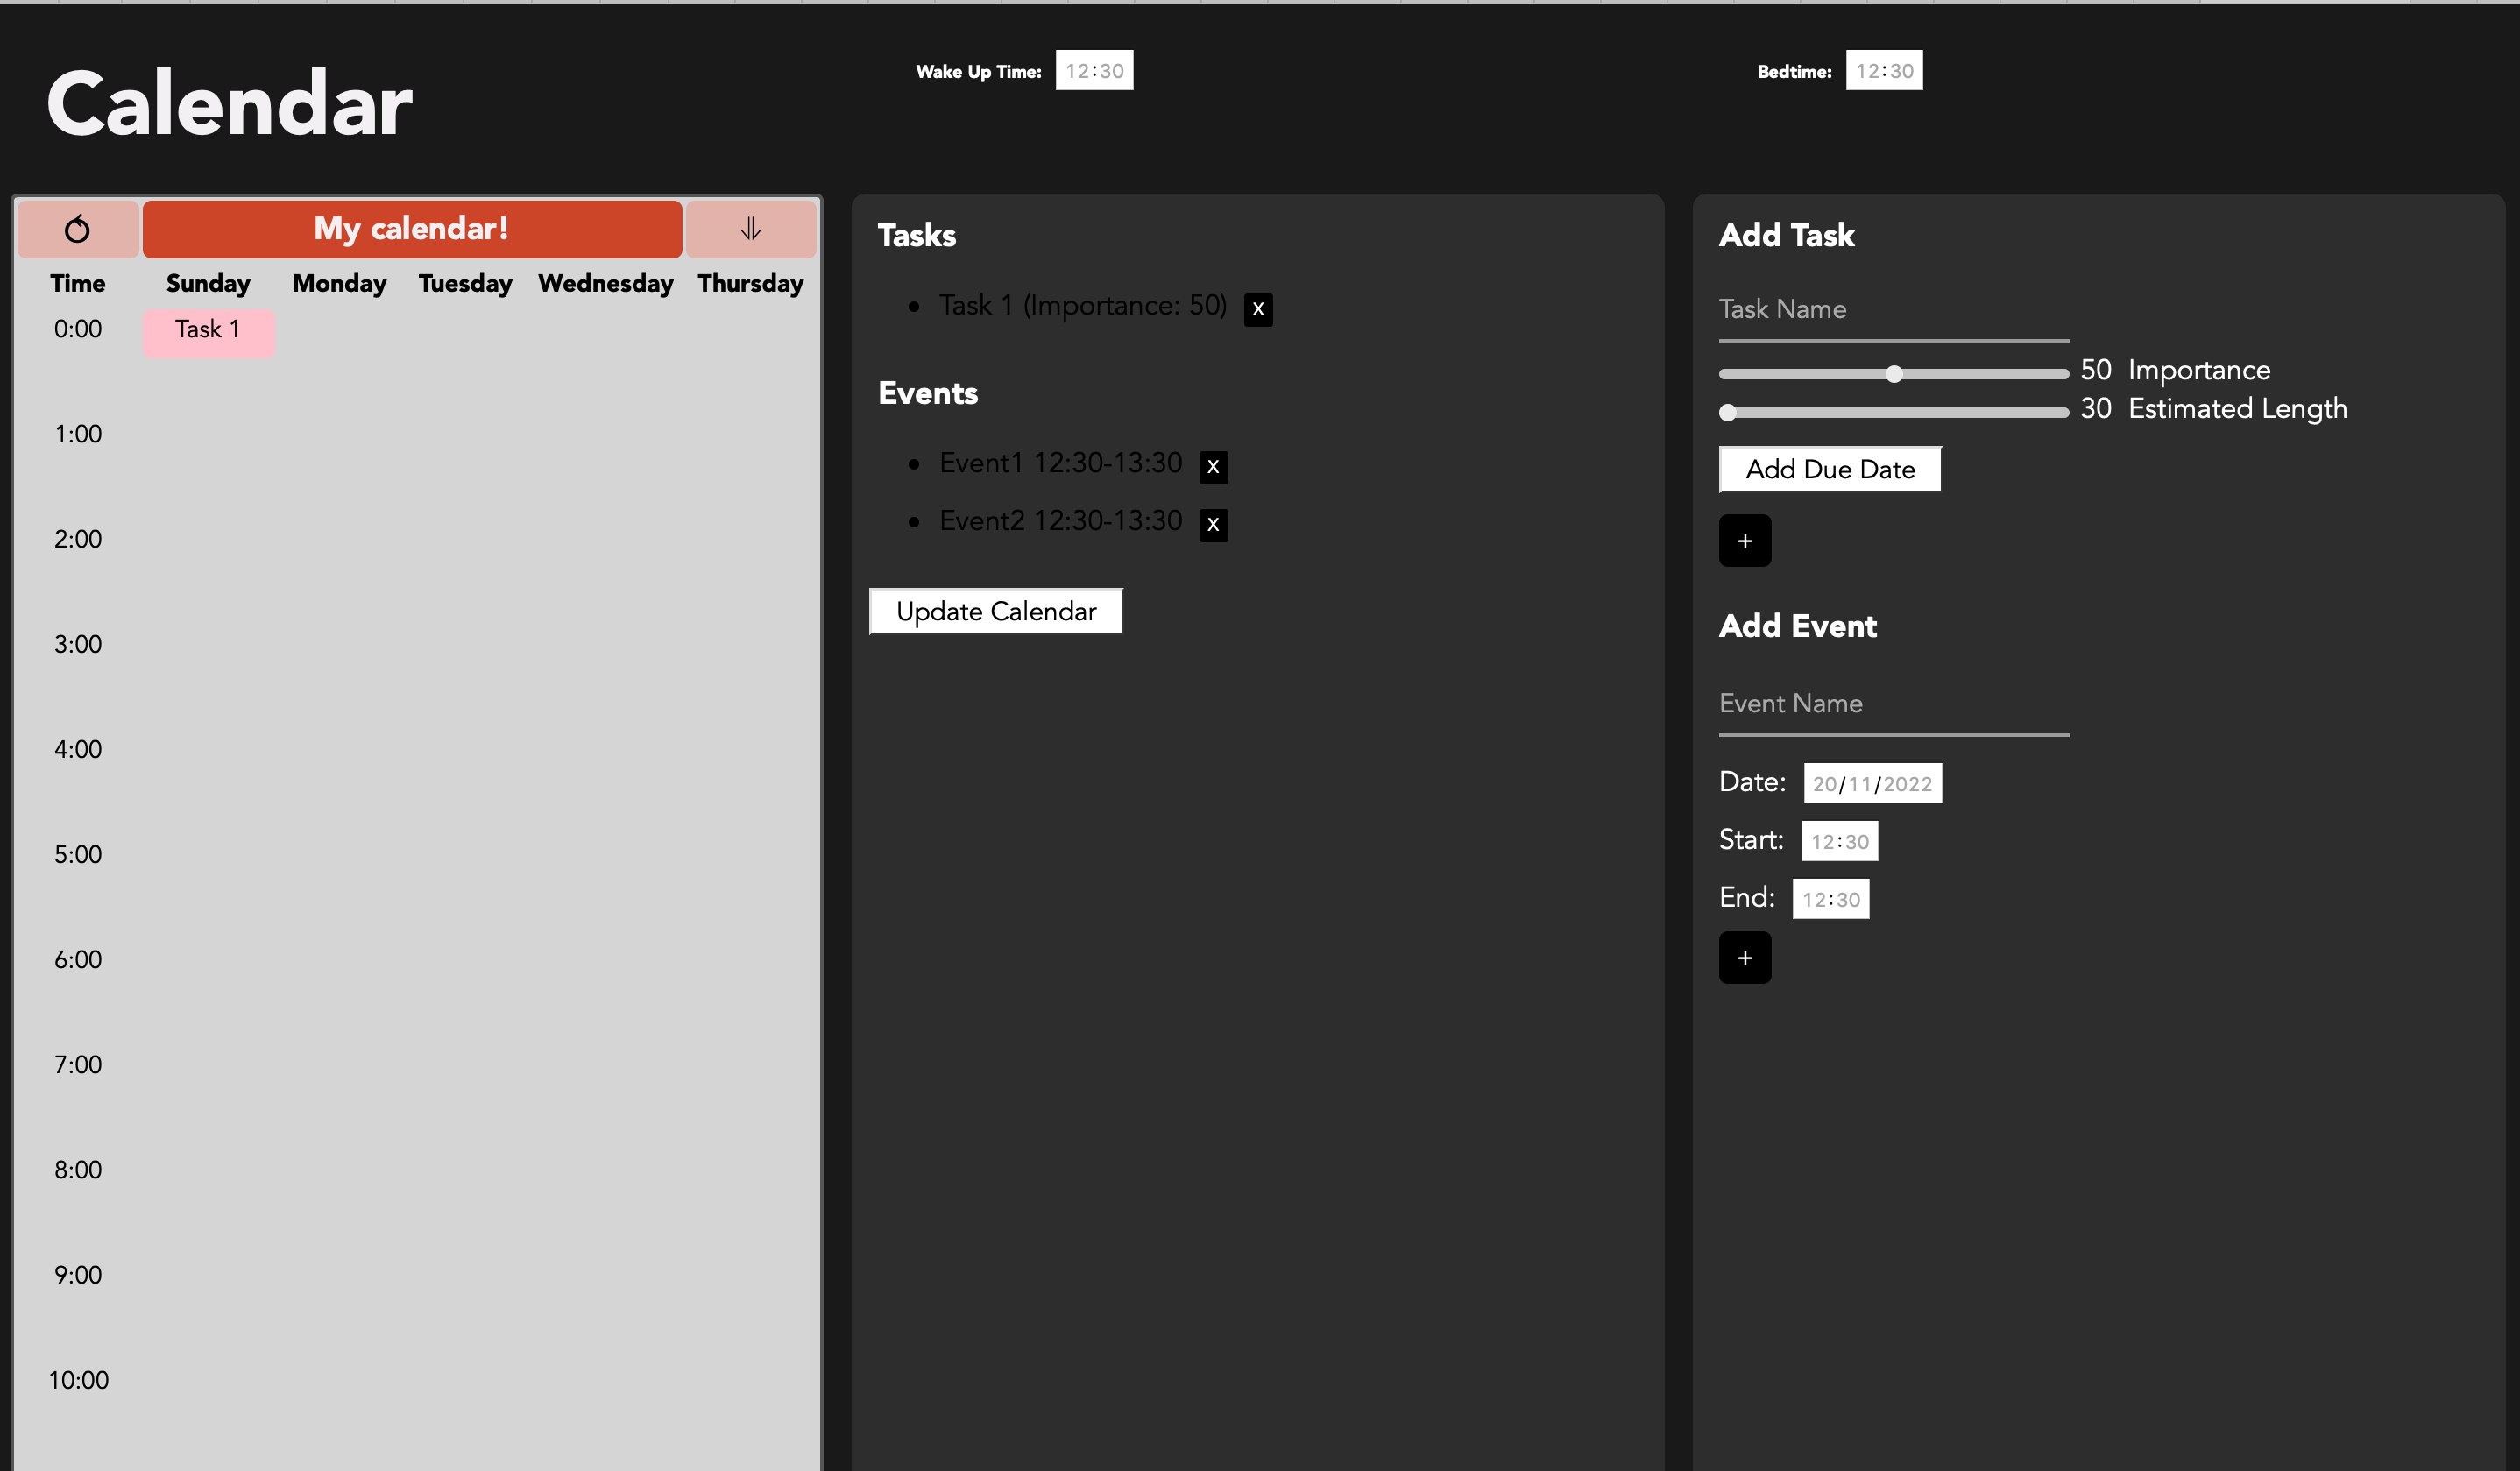The width and height of the screenshot is (2520, 1471).
Task: Open the Bedtime time field
Action: tap(1883, 71)
